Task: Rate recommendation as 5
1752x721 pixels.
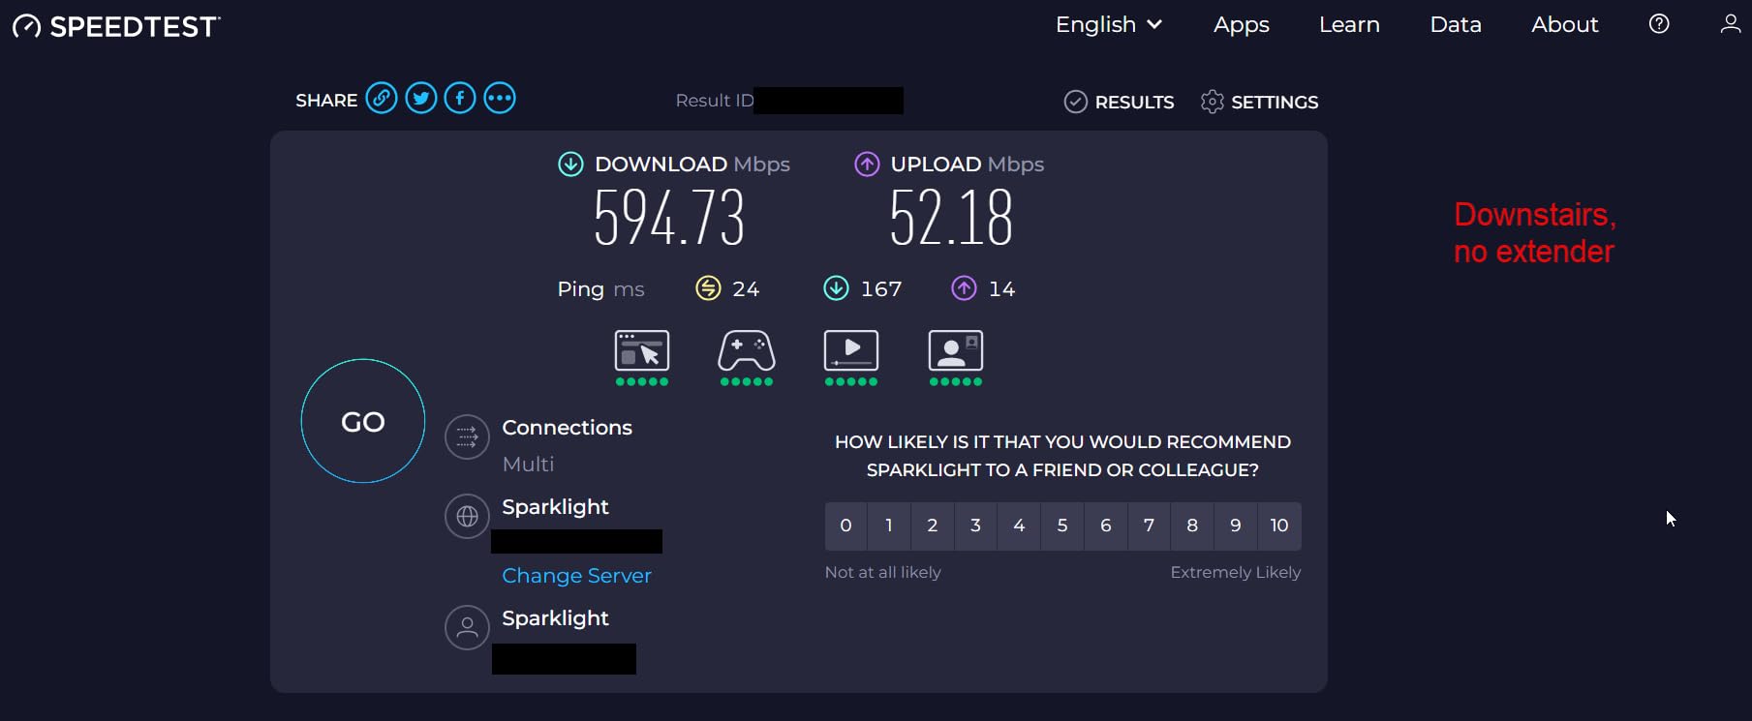Action: pos(1062,526)
